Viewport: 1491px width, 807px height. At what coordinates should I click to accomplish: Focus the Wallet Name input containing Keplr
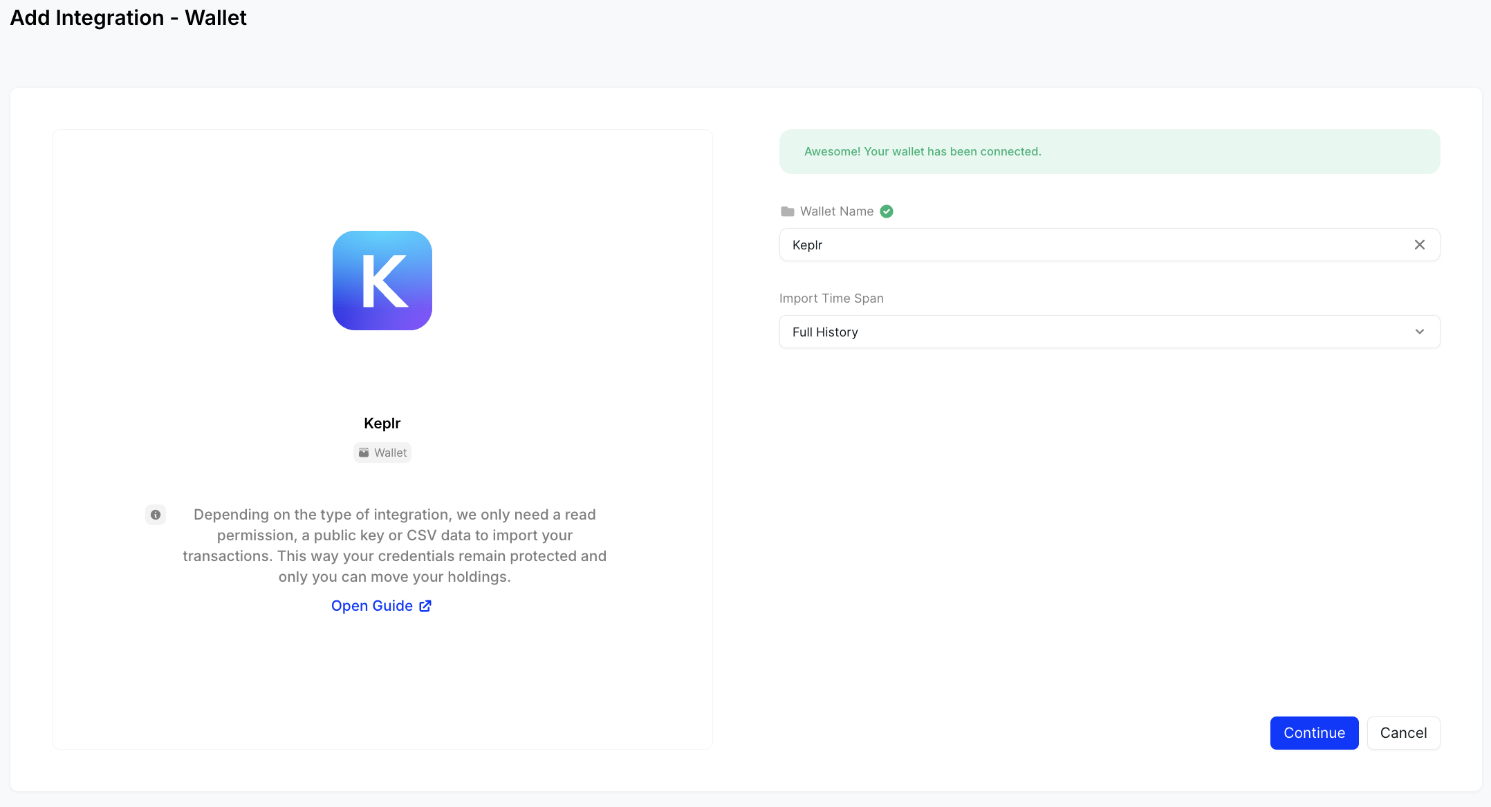pos(1109,245)
